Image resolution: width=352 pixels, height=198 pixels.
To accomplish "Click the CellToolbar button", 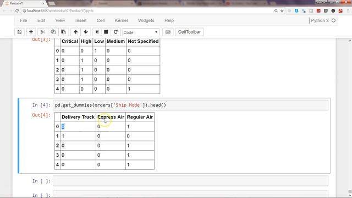I will click(x=189, y=32).
